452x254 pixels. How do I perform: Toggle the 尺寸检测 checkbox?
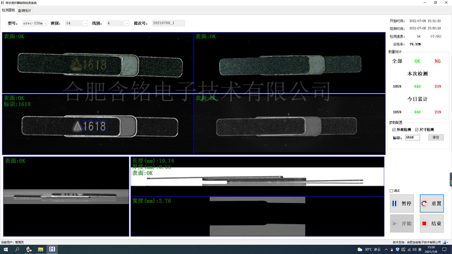coord(416,130)
